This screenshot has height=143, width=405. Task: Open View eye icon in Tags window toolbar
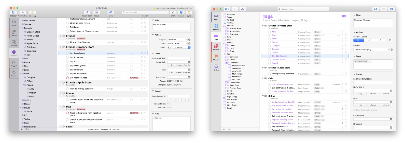[x=375, y=9]
